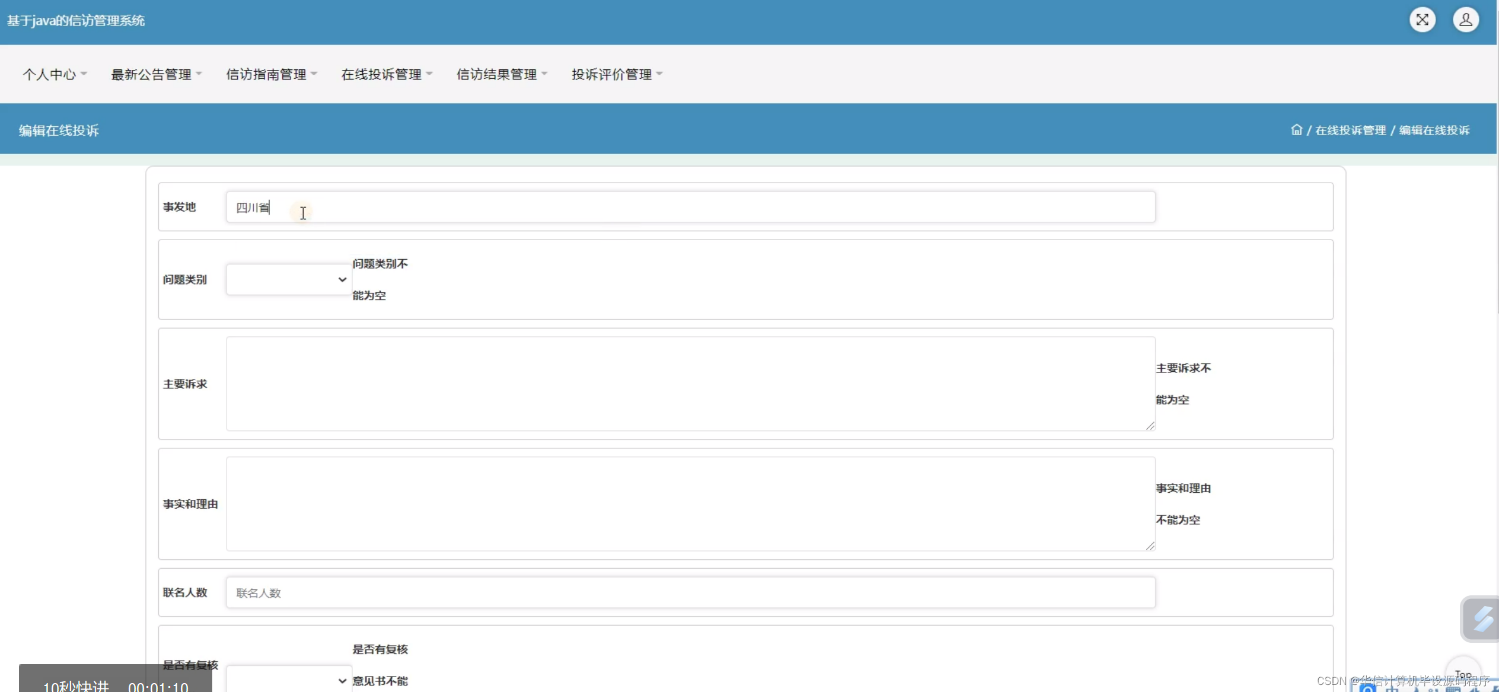Open the 问题类别 dropdown select
1499x692 pixels.
click(x=289, y=279)
